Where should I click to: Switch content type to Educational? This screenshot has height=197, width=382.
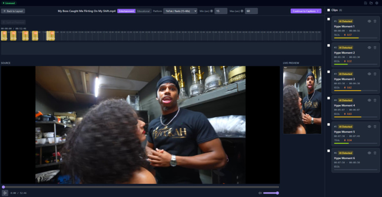tap(143, 11)
